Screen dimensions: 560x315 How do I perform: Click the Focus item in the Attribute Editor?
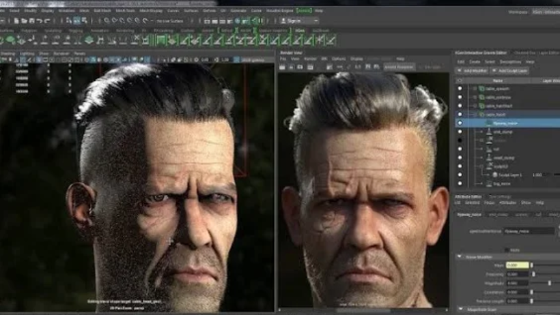[489, 202]
